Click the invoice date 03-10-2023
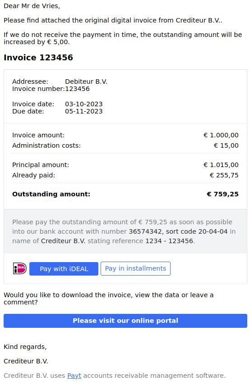The height and width of the screenshot is (385, 250). pyautogui.click(x=83, y=104)
